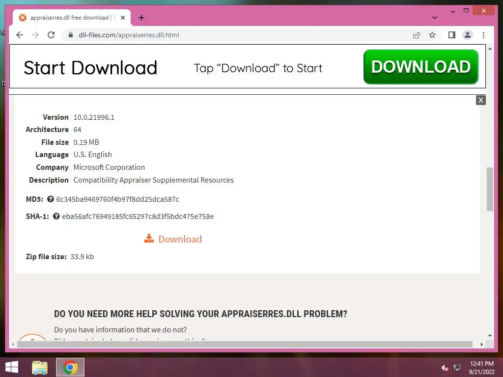The height and width of the screenshot is (377, 503).
Task: Click the Compatibility Appraiser description text
Action: (x=153, y=180)
